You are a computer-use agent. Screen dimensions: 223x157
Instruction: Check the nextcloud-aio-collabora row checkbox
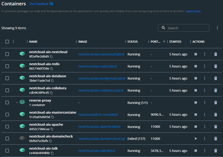pyautogui.click(x=7, y=90)
